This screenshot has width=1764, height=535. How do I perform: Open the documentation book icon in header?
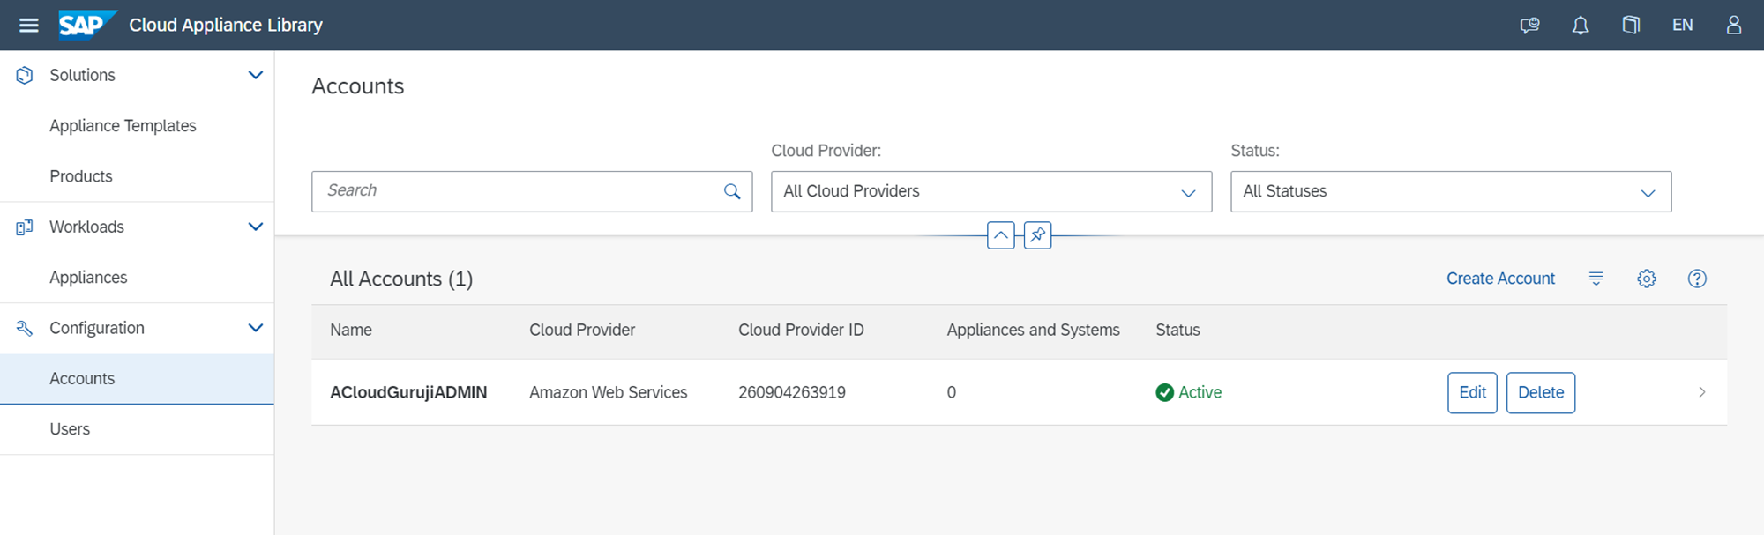(x=1631, y=25)
